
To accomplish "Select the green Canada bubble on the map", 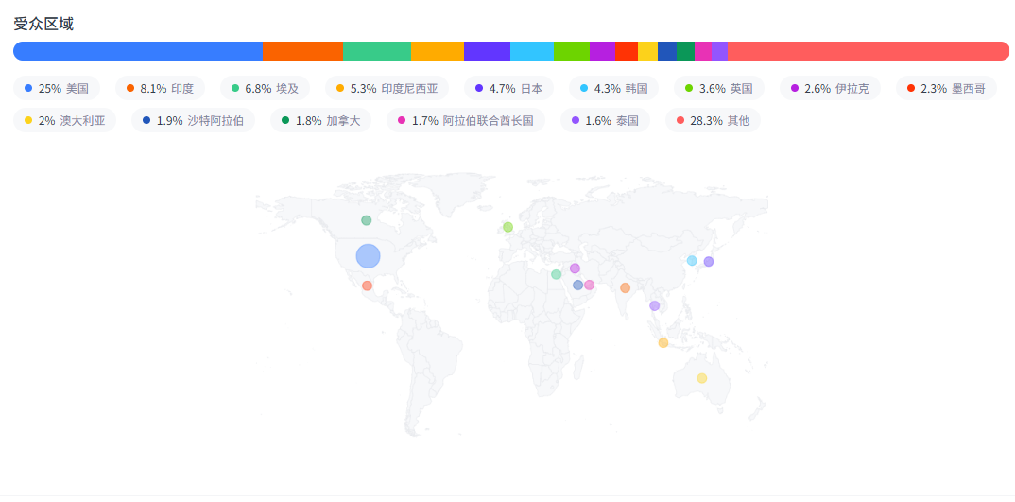I will (367, 220).
